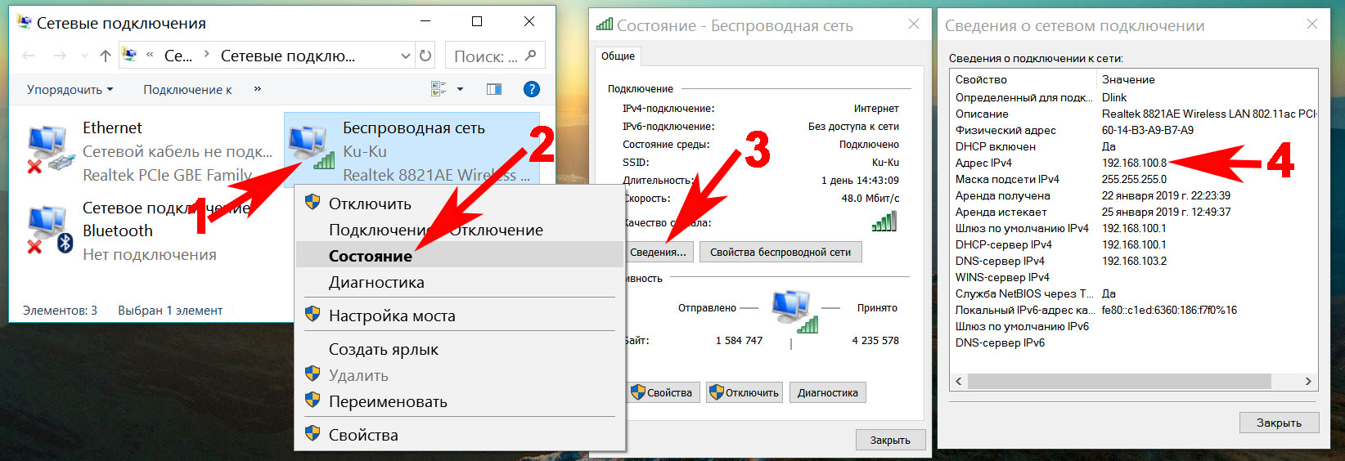This screenshot has width=1345, height=461.
Task: Click the scrollbar left arrow
Action: coord(959,381)
